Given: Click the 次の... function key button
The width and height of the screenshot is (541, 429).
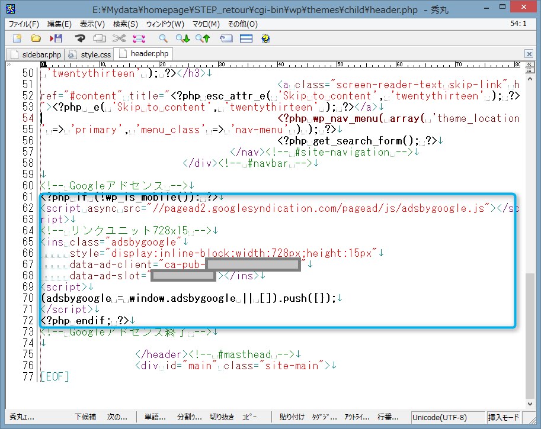Looking at the screenshot, I should [x=117, y=417].
